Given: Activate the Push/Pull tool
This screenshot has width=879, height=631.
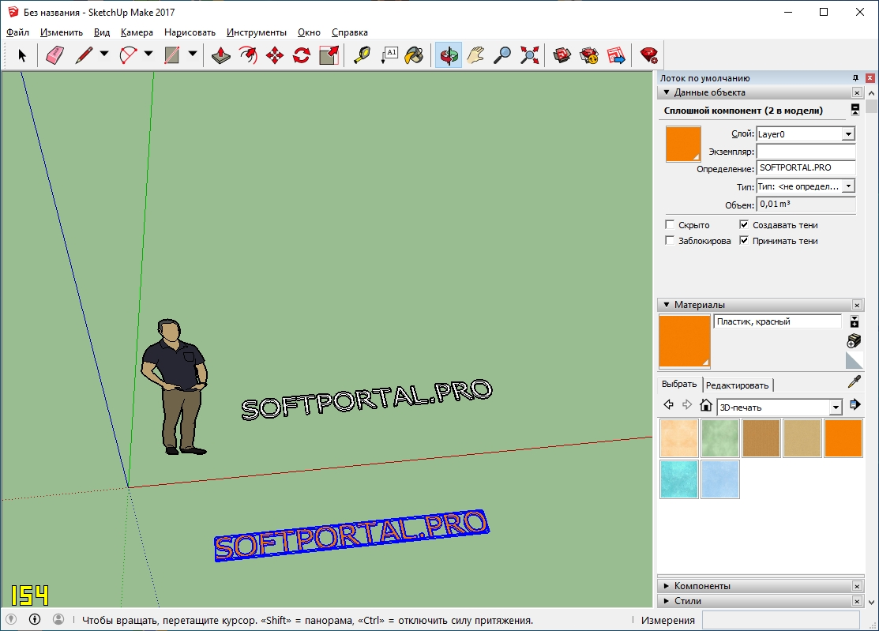Looking at the screenshot, I should pos(222,55).
